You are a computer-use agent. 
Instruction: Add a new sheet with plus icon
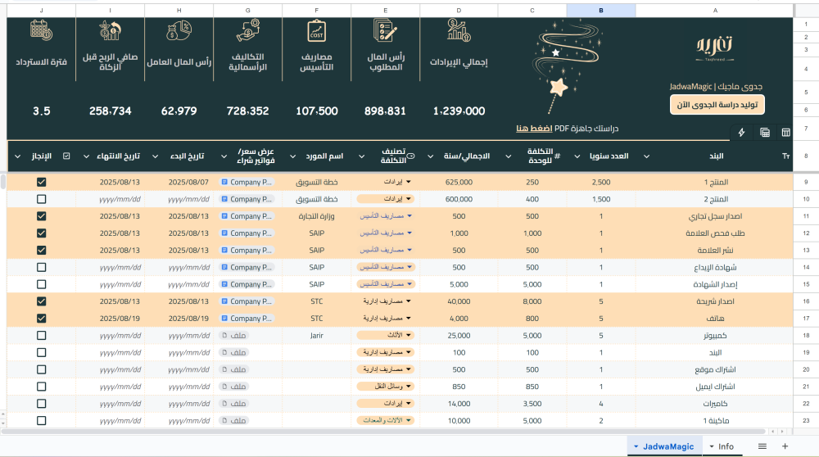[785, 446]
